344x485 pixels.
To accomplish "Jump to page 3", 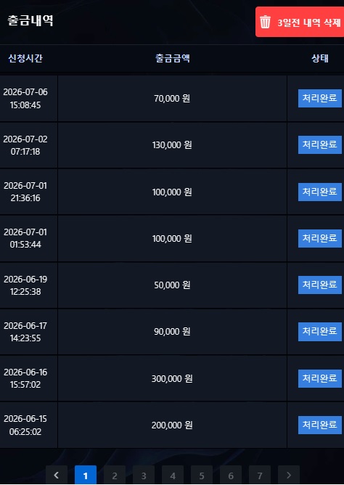I will tap(144, 475).
